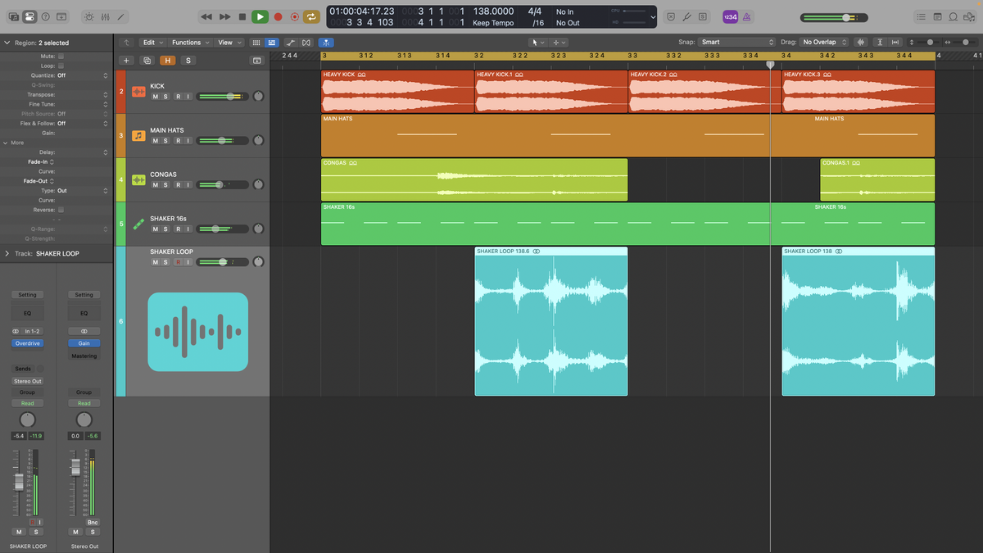The image size is (983, 553).
Task: Toggle the purple Count-in 1234 button
Action: coord(729,16)
